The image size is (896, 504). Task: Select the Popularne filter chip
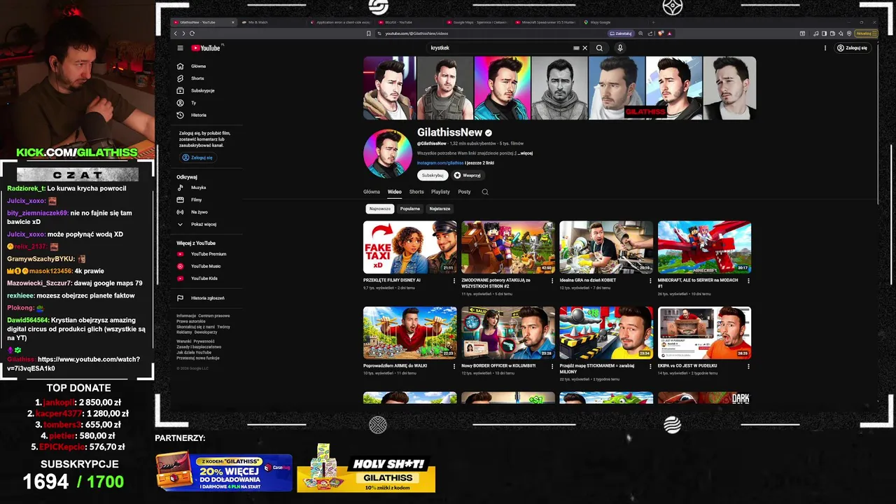[x=410, y=209]
